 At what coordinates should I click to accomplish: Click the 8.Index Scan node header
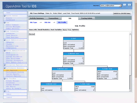pyautogui.click(x=107, y=69)
